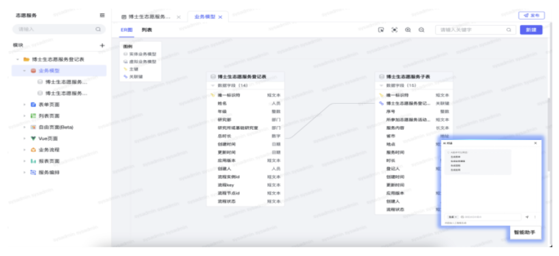The height and width of the screenshot is (256, 559).
Task: Click the first suggestion in AI chat bubble
Action: pos(456,157)
